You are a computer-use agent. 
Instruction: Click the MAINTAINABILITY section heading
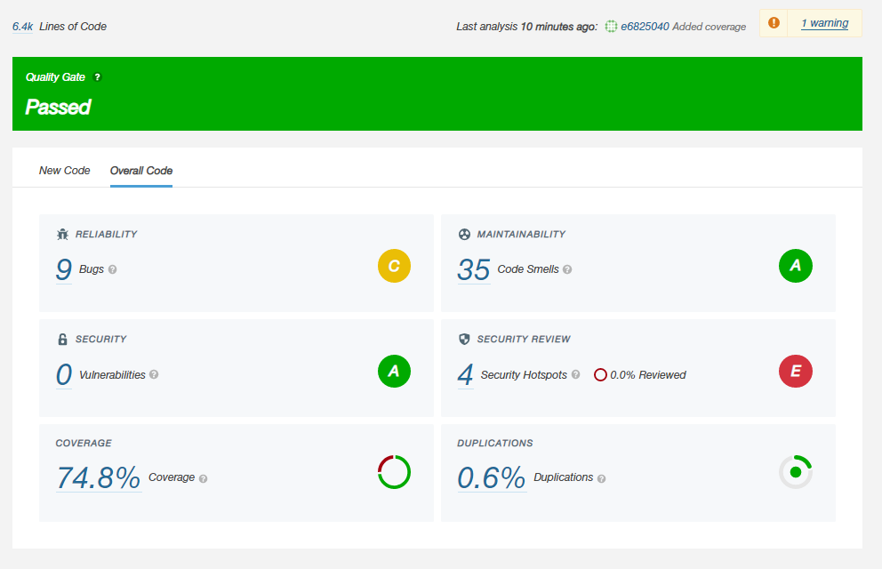[521, 234]
